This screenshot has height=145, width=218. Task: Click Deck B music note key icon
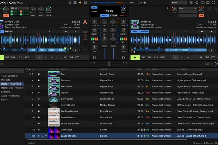point(212,50)
